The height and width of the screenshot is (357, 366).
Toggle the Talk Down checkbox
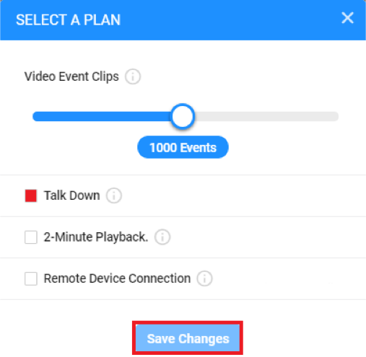pyautogui.click(x=31, y=195)
